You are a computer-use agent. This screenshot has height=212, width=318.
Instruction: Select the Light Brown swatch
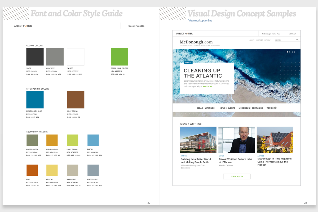pos(52,140)
